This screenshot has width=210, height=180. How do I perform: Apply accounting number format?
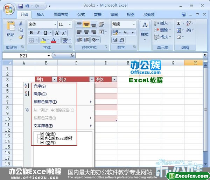(115, 33)
